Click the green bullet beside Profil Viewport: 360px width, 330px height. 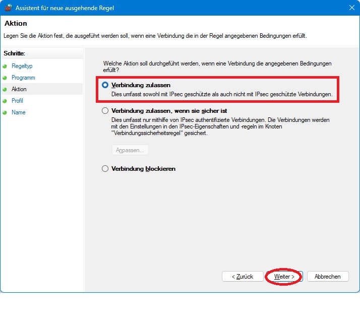pos(5,101)
